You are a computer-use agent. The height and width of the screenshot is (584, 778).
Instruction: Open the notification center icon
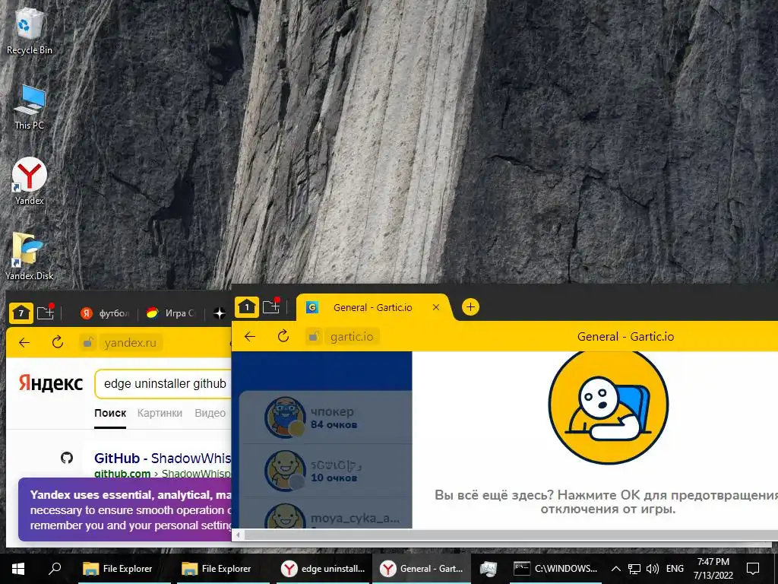[753, 569]
